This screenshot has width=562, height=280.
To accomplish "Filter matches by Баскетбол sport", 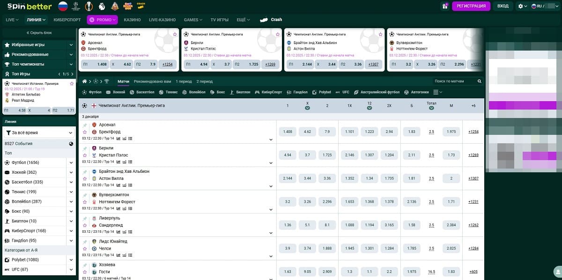I will [x=142, y=92].
